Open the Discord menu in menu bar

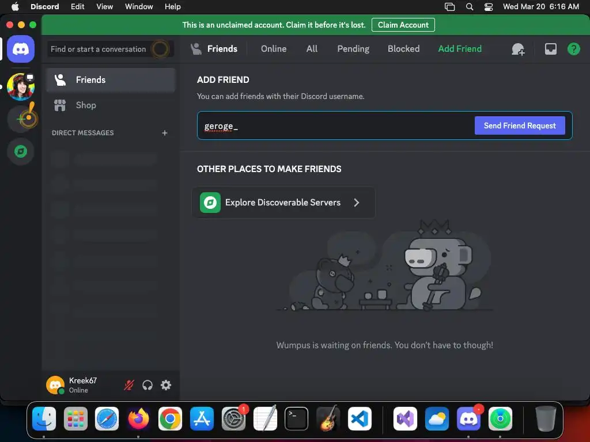(45, 6)
